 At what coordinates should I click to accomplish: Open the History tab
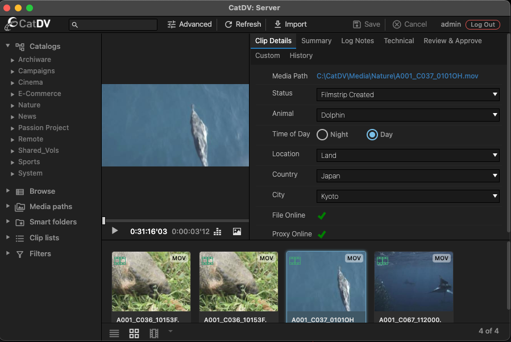[301, 56]
